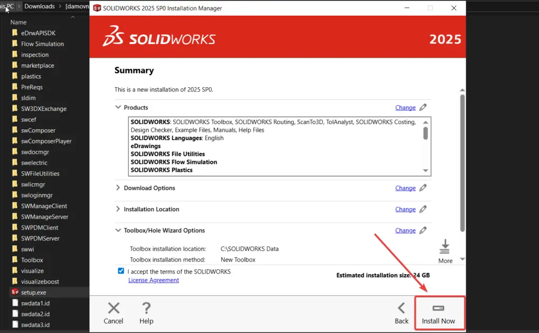Collapse the Toolbox/Hole Wizard Options section

click(x=118, y=231)
